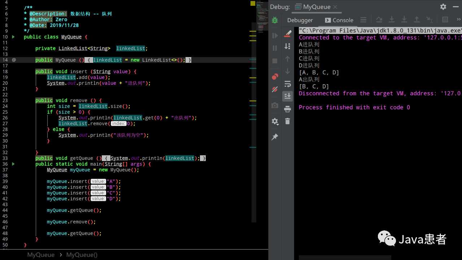
Task: Click console output '[B, C, D]'
Action: point(314,87)
